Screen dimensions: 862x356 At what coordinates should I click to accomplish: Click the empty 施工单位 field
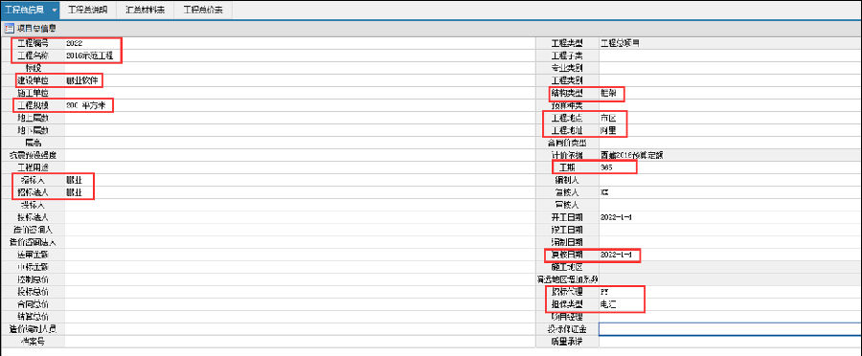[300, 92]
